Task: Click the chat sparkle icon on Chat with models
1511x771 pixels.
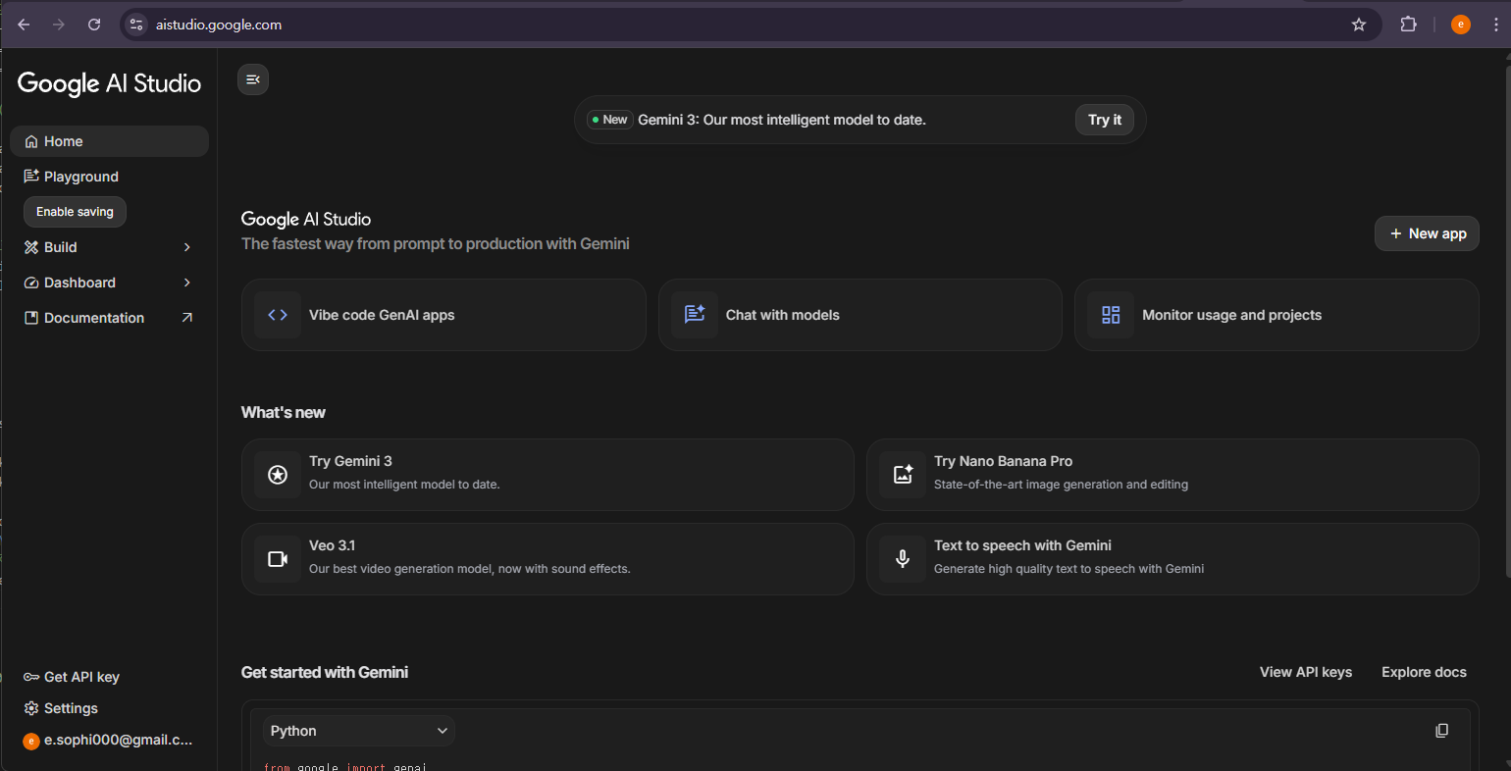Action: click(x=695, y=315)
